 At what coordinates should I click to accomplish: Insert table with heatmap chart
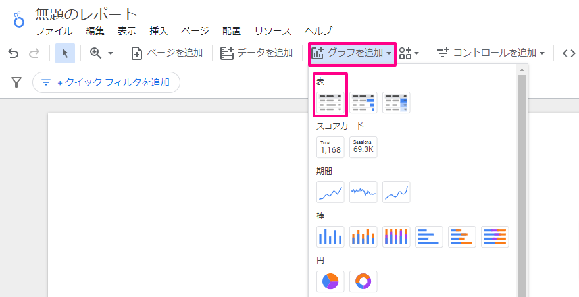click(x=396, y=102)
